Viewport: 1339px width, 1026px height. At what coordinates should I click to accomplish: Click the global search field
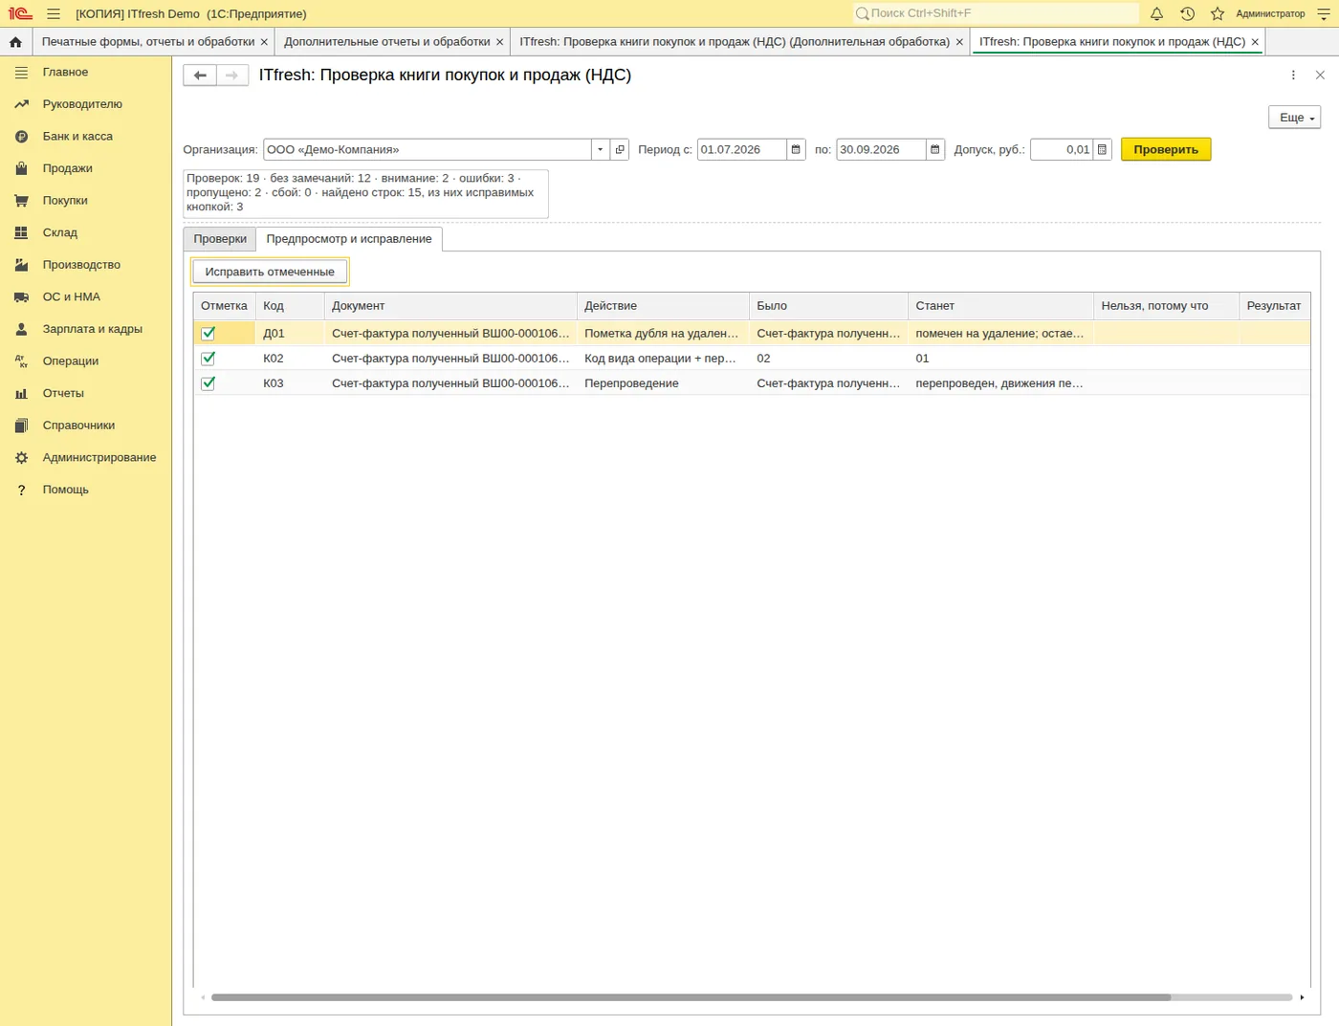996,13
